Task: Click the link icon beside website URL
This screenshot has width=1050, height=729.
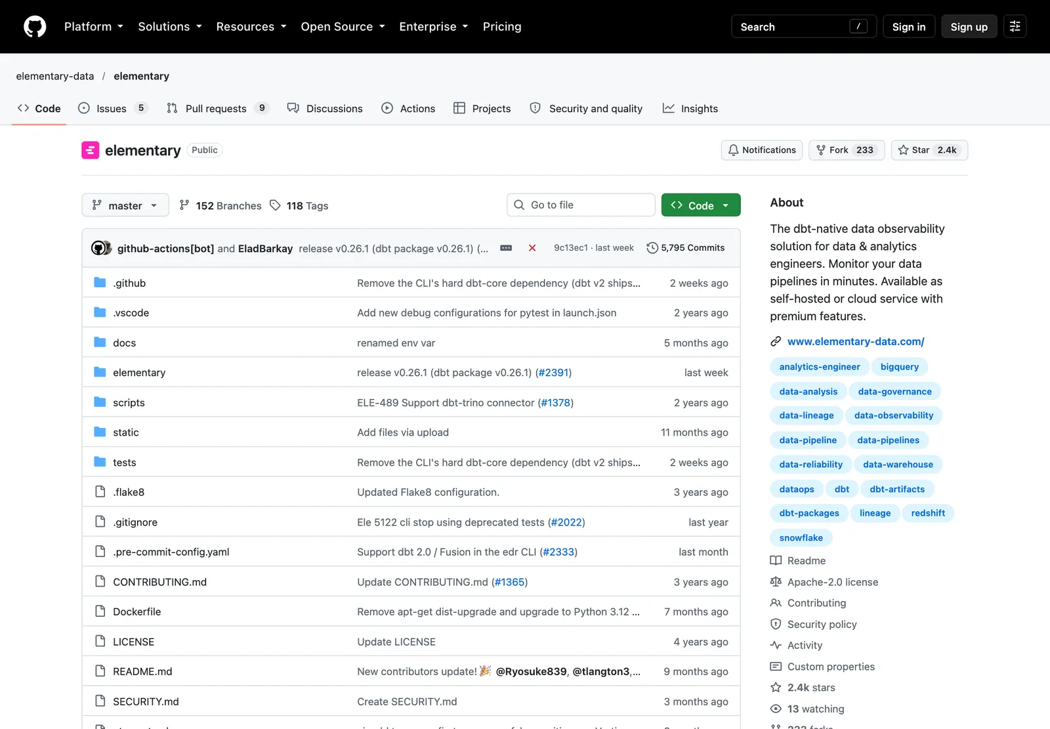Action: [x=776, y=342]
